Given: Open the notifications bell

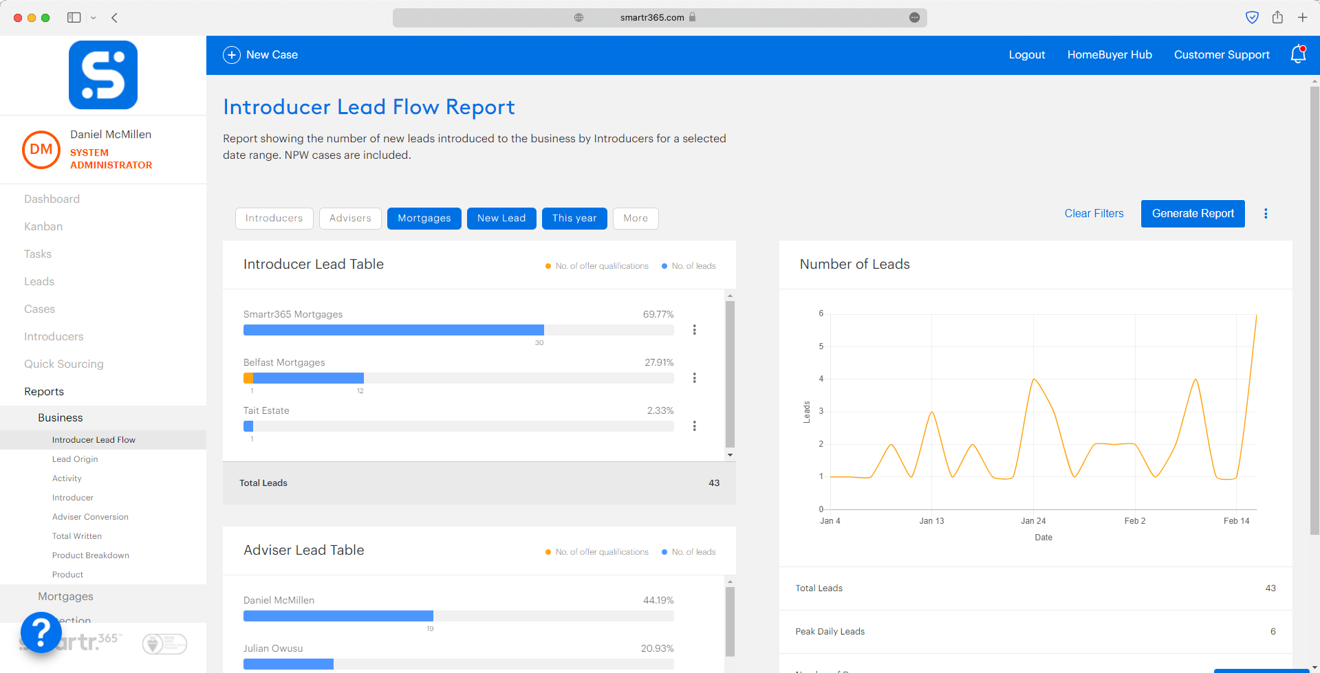Looking at the screenshot, I should pos(1298,54).
